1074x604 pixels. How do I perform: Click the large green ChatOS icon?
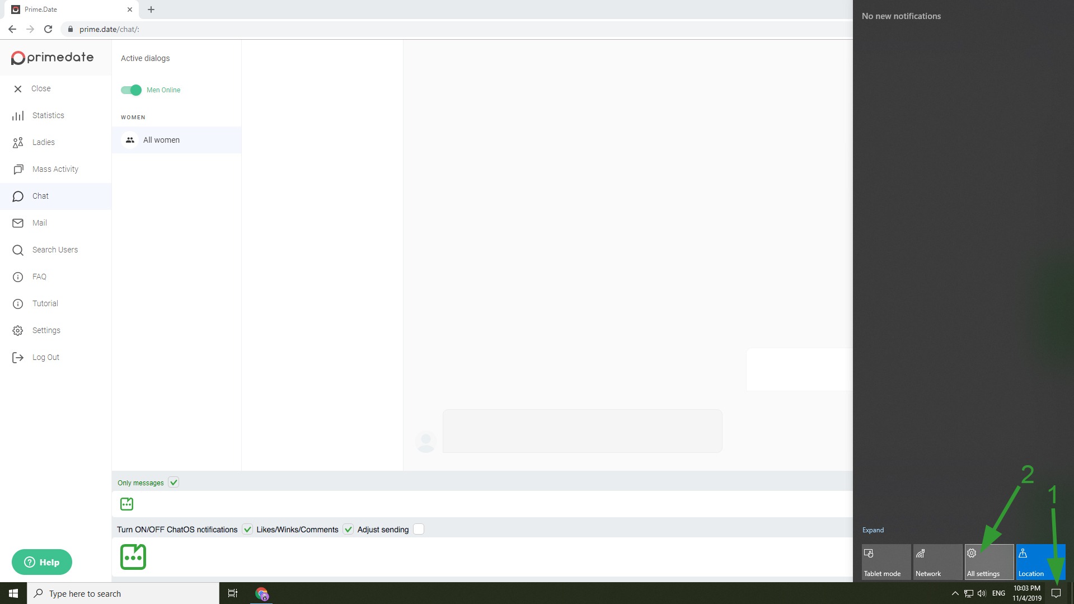pyautogui.click(x=133, y=557)
